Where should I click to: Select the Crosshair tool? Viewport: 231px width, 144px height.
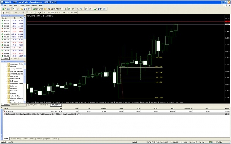[x=7, y=12]
